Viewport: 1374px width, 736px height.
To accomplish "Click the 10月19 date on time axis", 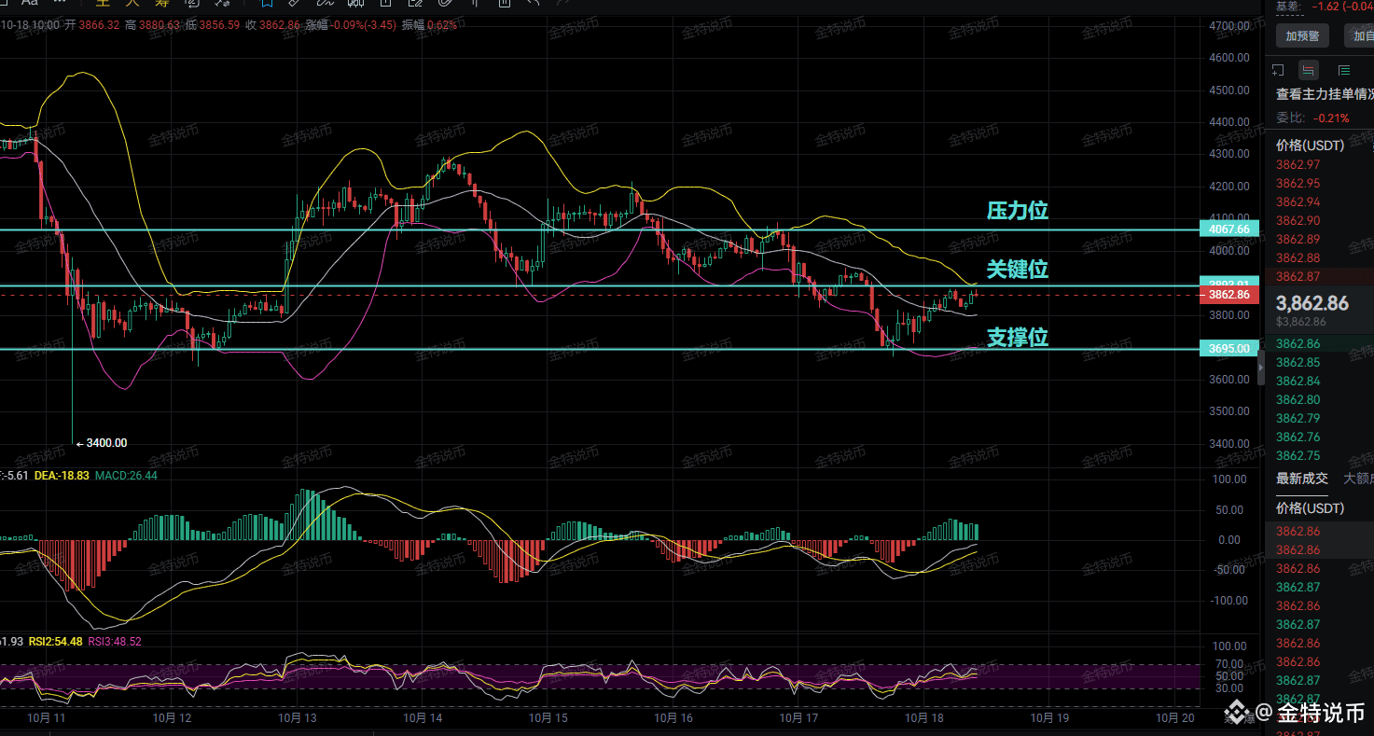I will pos(1049,718).
